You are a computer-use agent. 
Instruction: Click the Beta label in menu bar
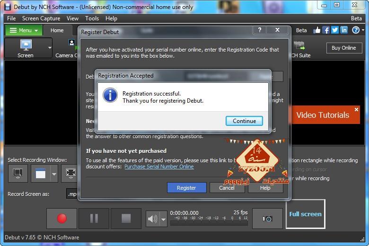point(356,18)
